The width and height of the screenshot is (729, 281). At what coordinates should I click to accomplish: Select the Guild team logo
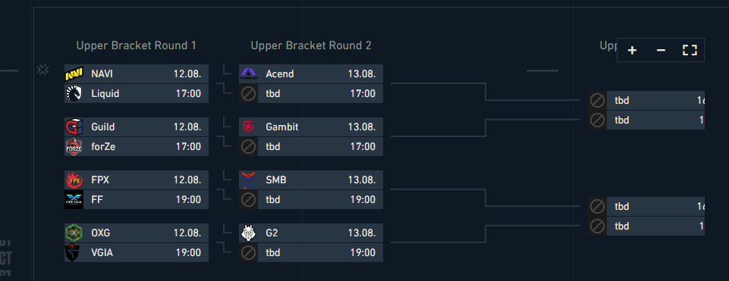pos(74,126)
